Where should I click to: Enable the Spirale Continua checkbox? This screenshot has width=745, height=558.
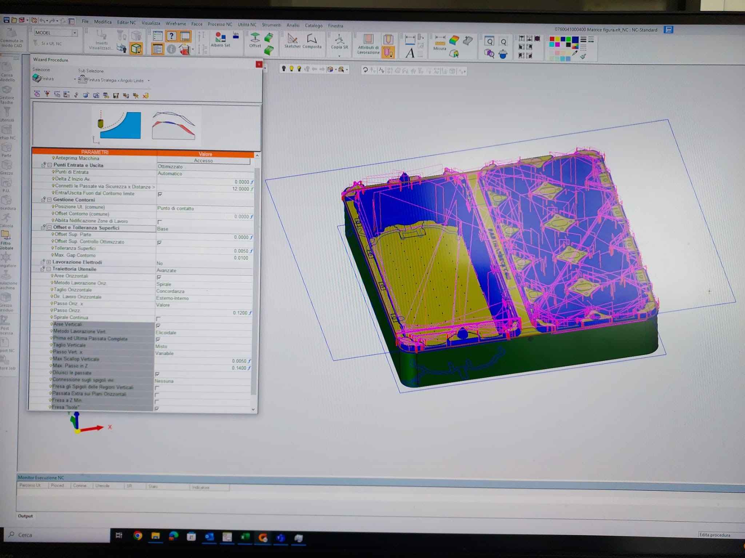(158, 319)
